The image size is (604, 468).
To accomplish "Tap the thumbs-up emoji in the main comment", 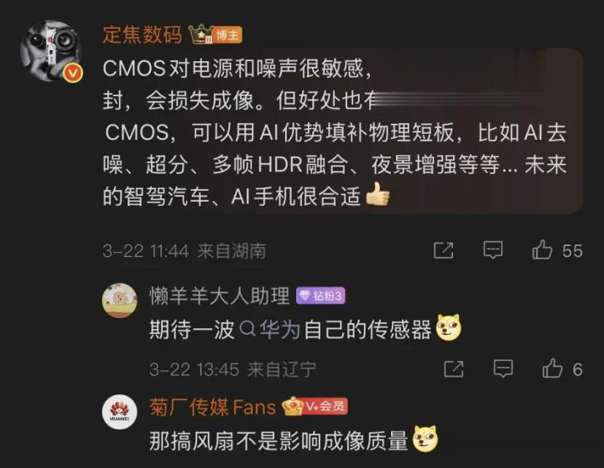I will pos(377,194).
